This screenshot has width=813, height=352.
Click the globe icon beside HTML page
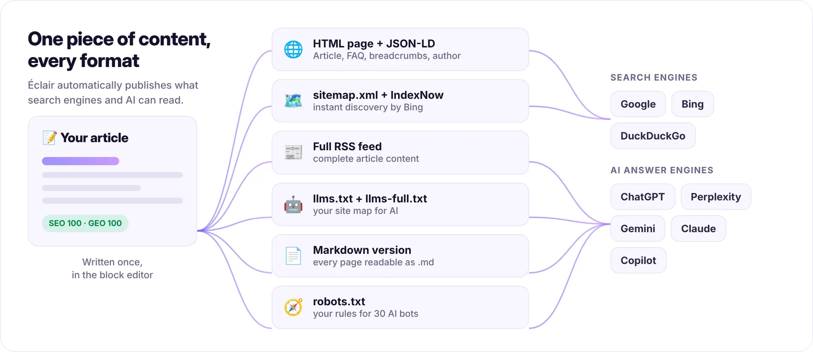click(x=293, y=50)
